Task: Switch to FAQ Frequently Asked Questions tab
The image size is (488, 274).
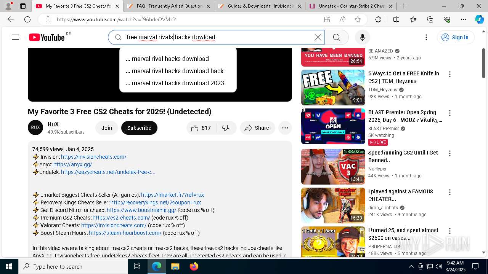Action: coord(168,6)
